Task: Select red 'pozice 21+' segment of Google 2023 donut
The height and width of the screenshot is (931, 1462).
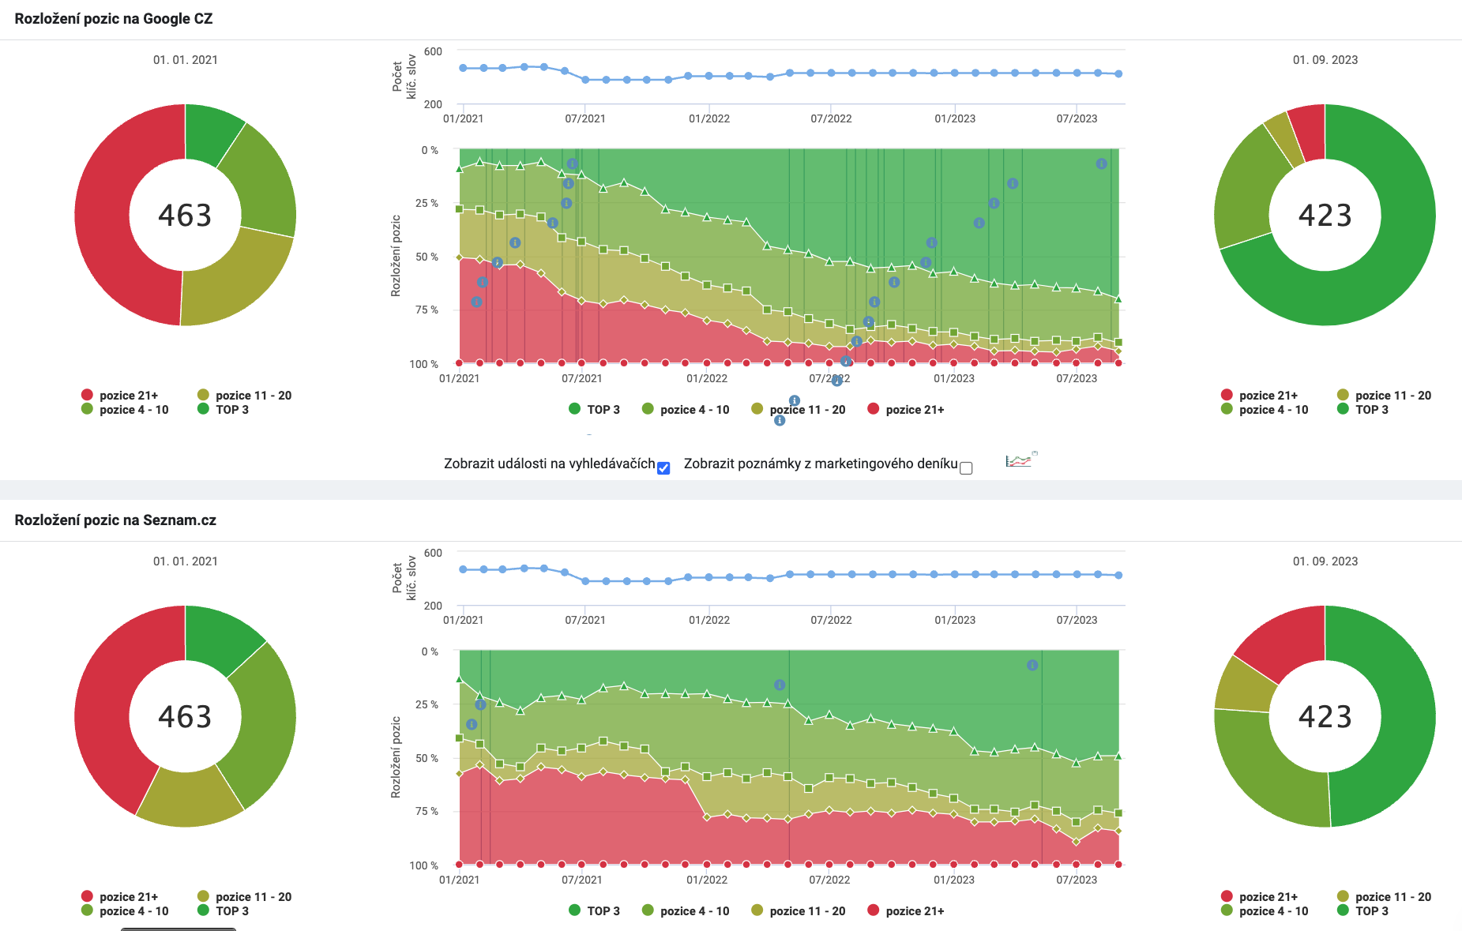Action: (x=1309, y=133)
